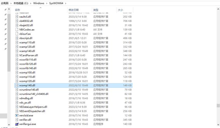Click the file name vds_ps.dll

(25, 102)
